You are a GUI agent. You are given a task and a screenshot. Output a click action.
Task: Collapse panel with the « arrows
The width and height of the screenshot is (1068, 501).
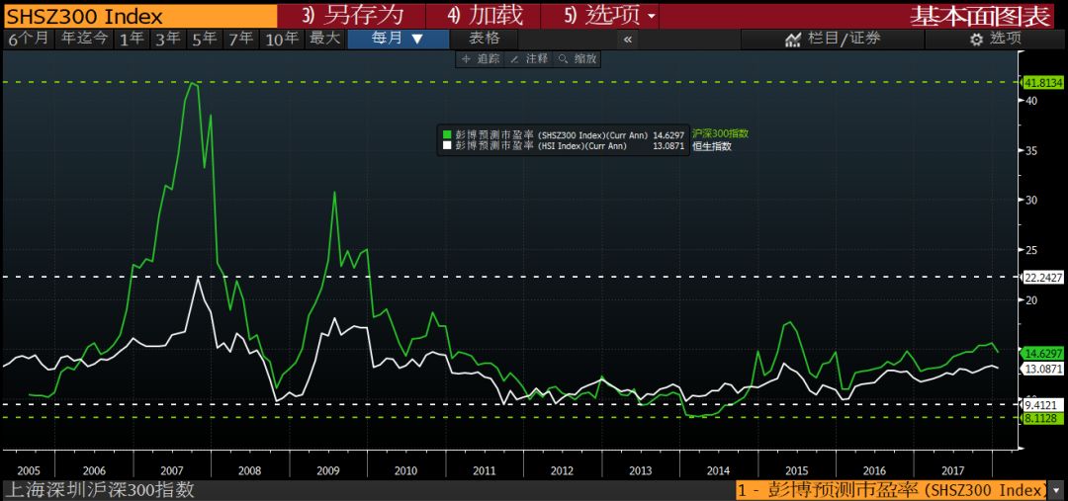(627, 39)
